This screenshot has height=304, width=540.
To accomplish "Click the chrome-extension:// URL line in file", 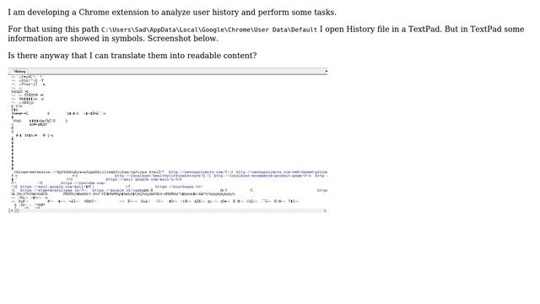I will (x=89, y=172).
